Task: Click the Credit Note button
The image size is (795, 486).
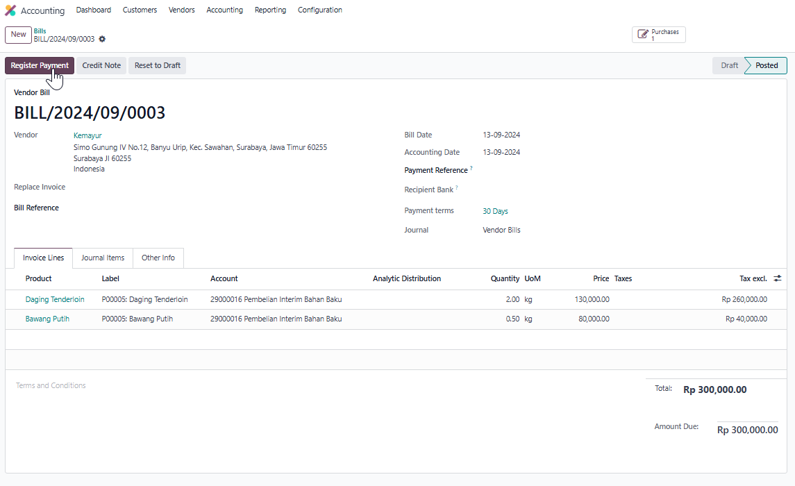Action: coord(101,65)
